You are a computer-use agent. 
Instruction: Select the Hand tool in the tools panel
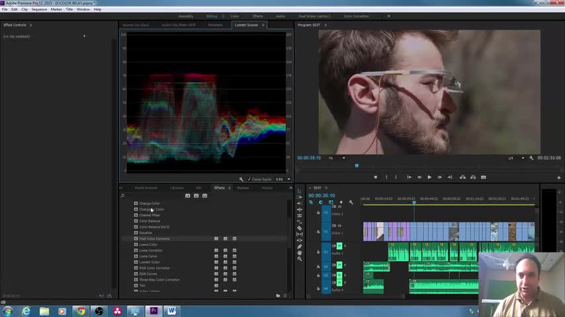pos(300,252)
